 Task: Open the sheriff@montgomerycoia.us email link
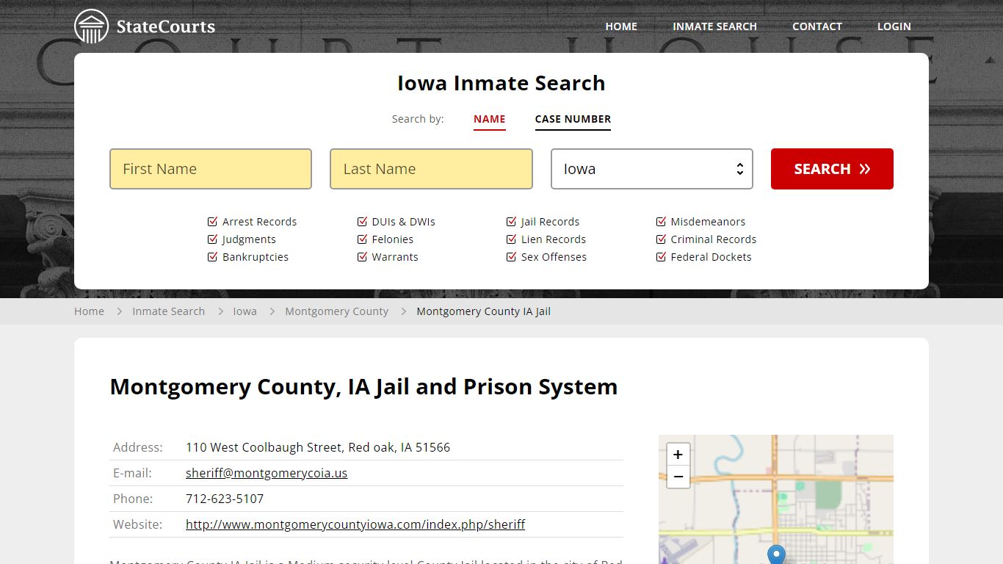coord(267,473)
